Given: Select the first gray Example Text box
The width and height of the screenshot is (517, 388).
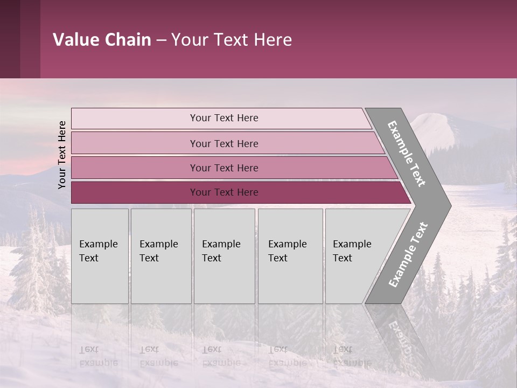Looking at the screenshot, I should [x=100, y=256].
